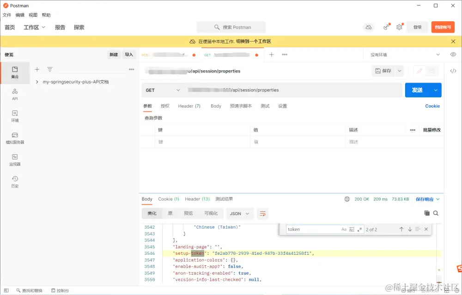Image resolution: width=462 pixels, height=295 pixels.
Task: Select the Raw response view tab
Action: click(x=170, y=213)
